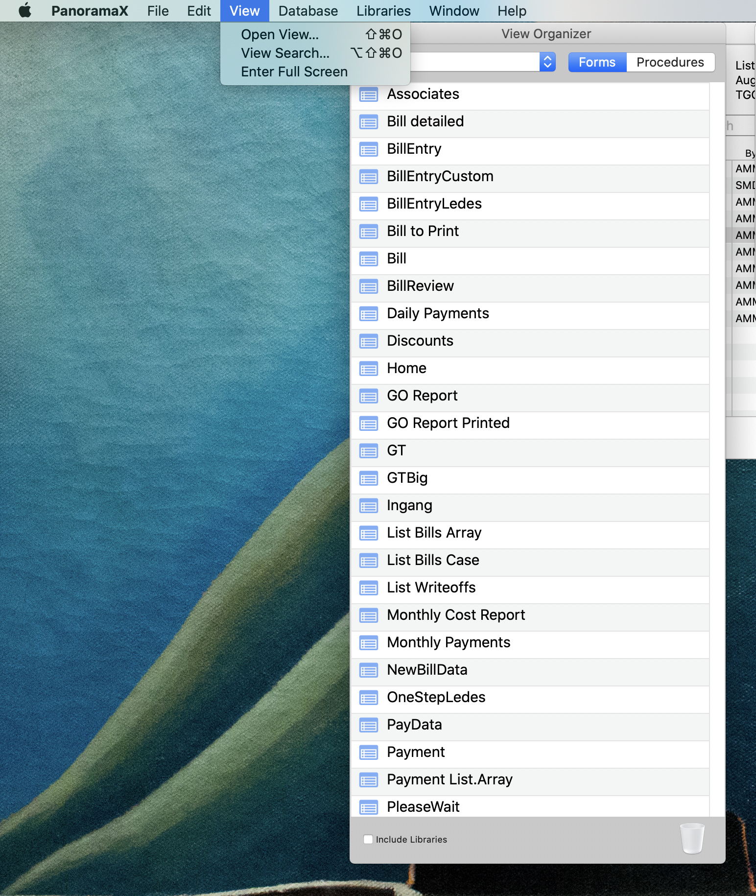The height and width of the screenshot is (896, 756).
Task: Click the form icon next to BillEntry
Action: point(368,149)
